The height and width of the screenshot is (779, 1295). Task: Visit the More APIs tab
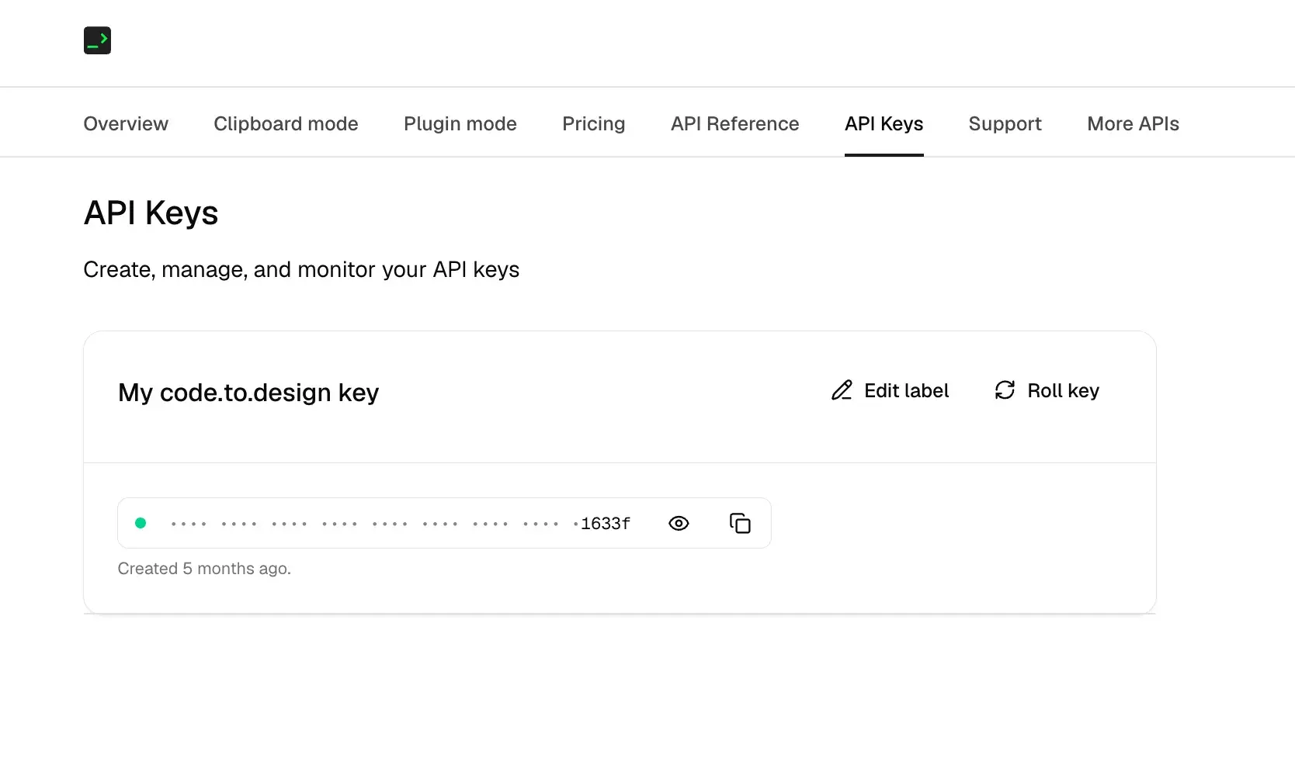tap(1134, 123)
